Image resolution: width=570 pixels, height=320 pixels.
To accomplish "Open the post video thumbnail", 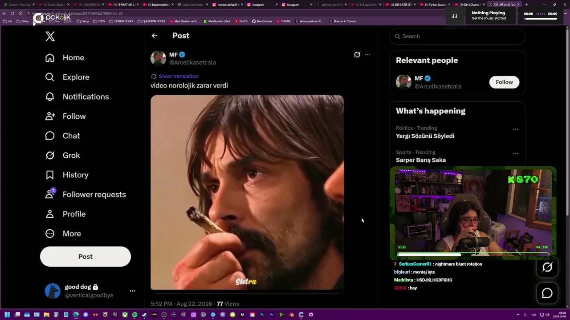I will pos(247,193).
